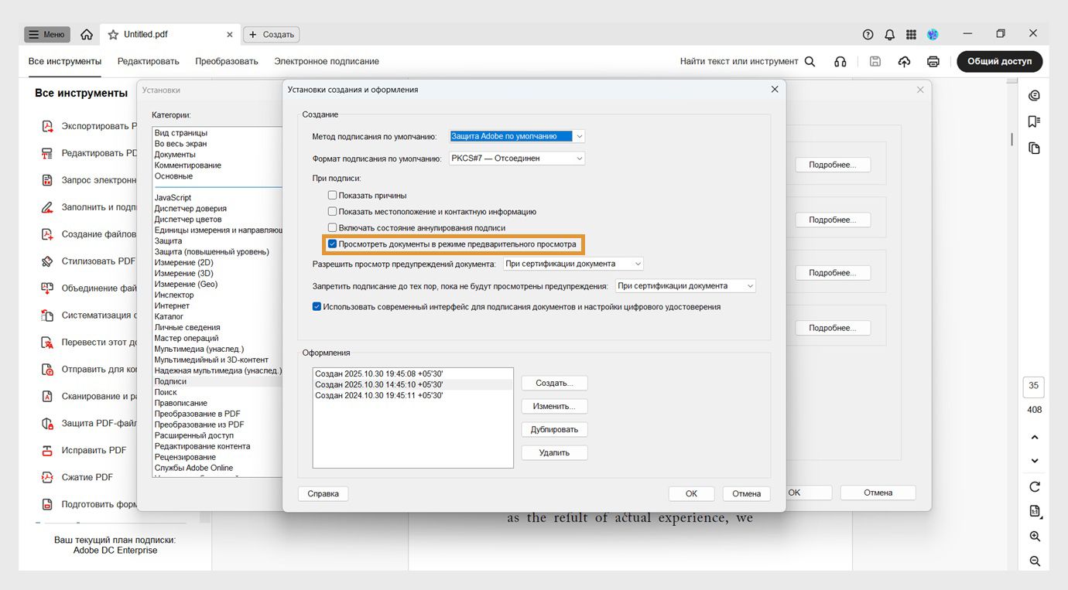This screenshot has width=1068, height=590.
Task: Open the Меню hamburger menu
Action: coord(47,35)
